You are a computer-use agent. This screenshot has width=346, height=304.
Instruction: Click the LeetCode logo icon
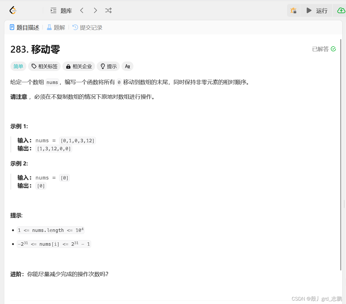[x=13, y=10]
